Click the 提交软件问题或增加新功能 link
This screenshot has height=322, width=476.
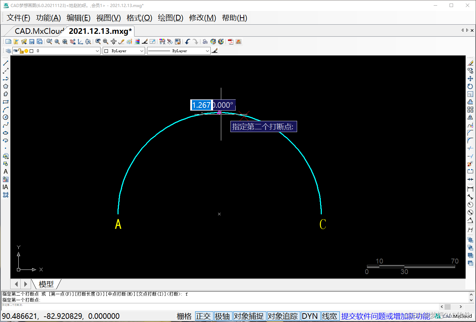pos(385,316)
